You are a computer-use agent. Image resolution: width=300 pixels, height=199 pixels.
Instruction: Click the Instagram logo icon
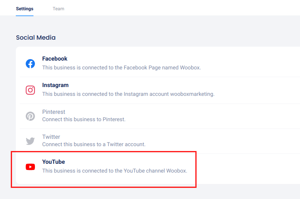point(30,90)
